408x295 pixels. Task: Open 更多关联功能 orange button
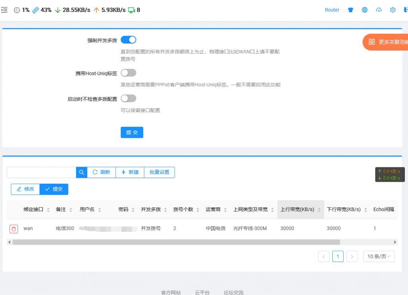click(x=385, y=42)
